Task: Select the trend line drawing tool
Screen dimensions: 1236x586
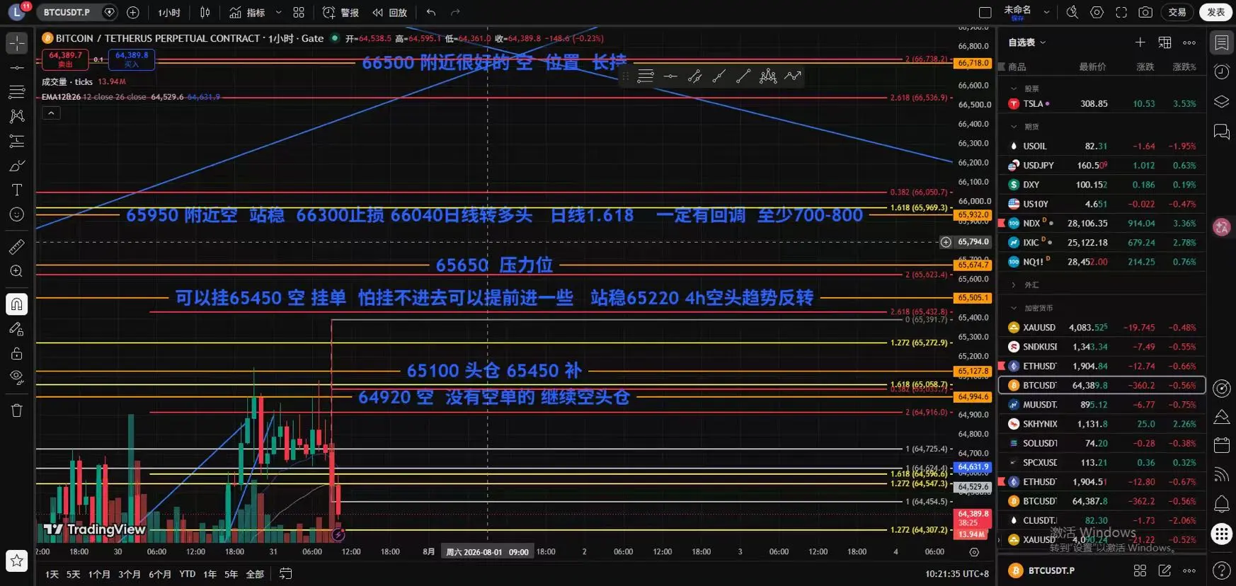Action: (17, 68)
